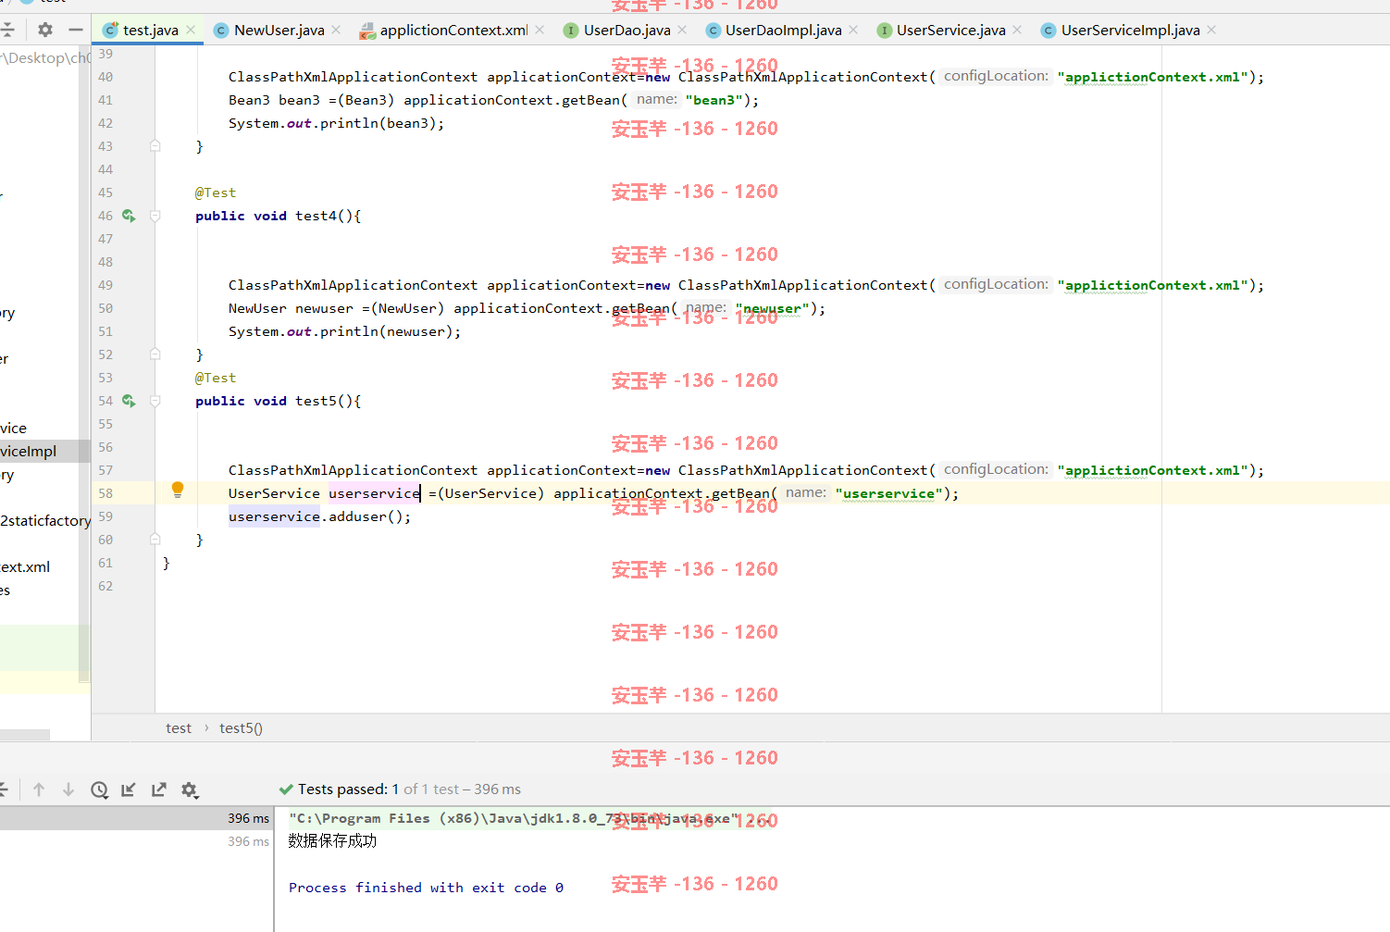
Task: Open test runner settings gear
Action: 190,789
